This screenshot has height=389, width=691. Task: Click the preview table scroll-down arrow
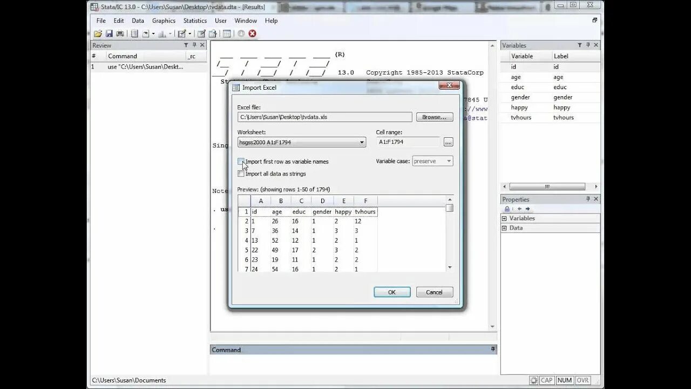pyautogui.click(x=450, y=267)
